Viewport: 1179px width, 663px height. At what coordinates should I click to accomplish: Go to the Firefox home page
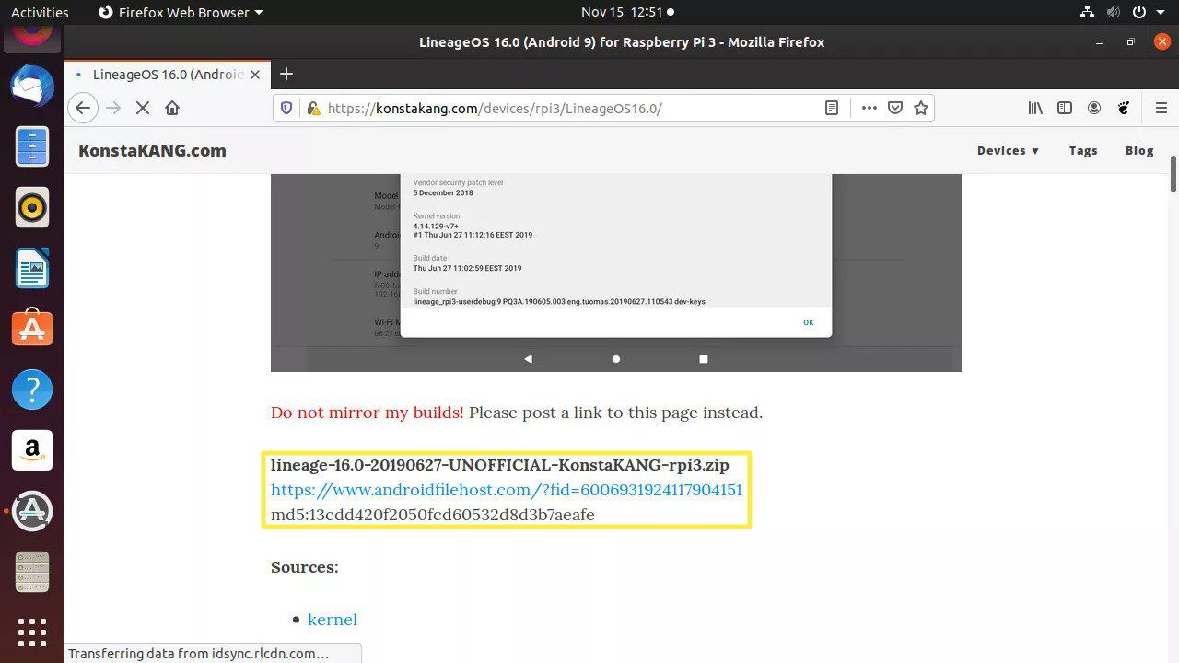coord(172,108)
